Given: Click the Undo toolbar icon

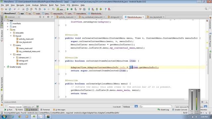Looking at the screenshot, I should point(15,9).
